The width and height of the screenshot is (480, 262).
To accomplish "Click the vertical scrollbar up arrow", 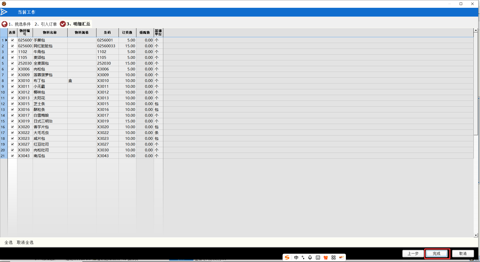I will pos(476,30).
